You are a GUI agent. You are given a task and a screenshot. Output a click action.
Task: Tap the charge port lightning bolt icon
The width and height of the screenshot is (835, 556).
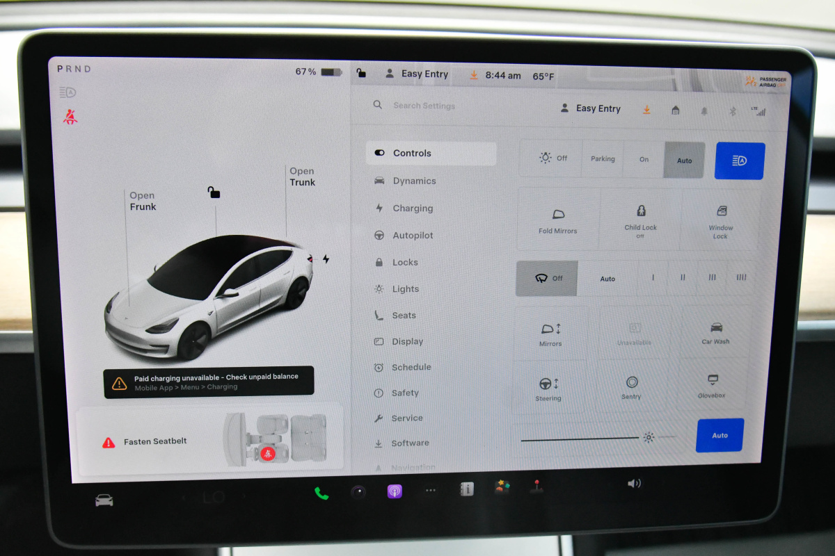pos(326,259)
